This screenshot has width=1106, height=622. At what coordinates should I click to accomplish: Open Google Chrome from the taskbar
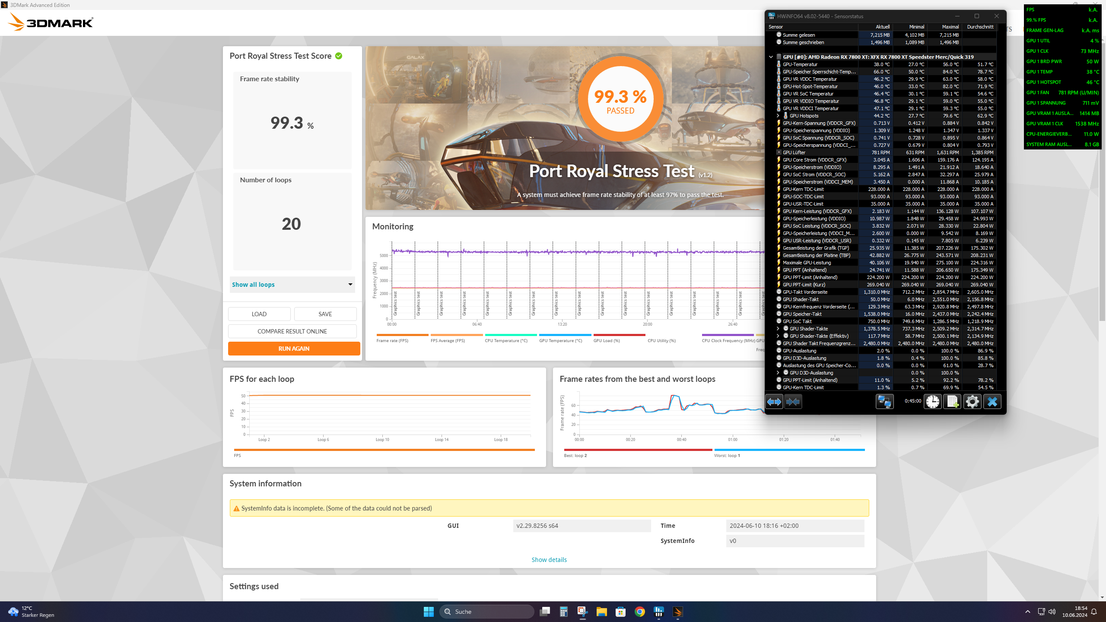pyautogui.click(x=640, y=612)
